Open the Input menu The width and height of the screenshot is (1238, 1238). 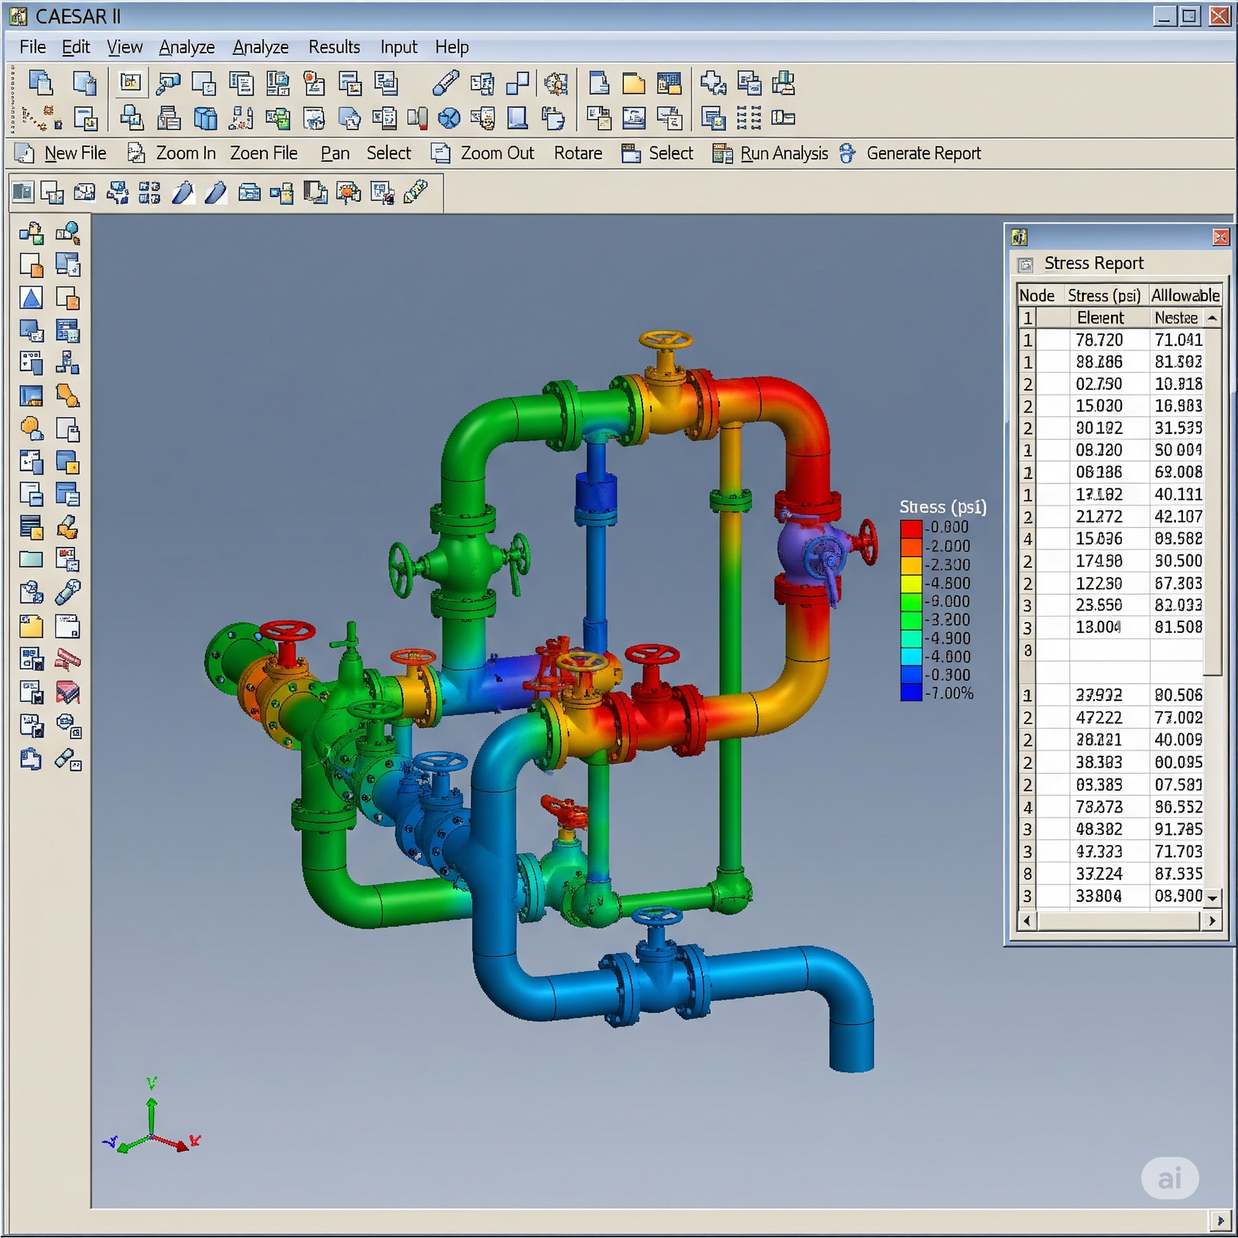(x=398, y=47)
